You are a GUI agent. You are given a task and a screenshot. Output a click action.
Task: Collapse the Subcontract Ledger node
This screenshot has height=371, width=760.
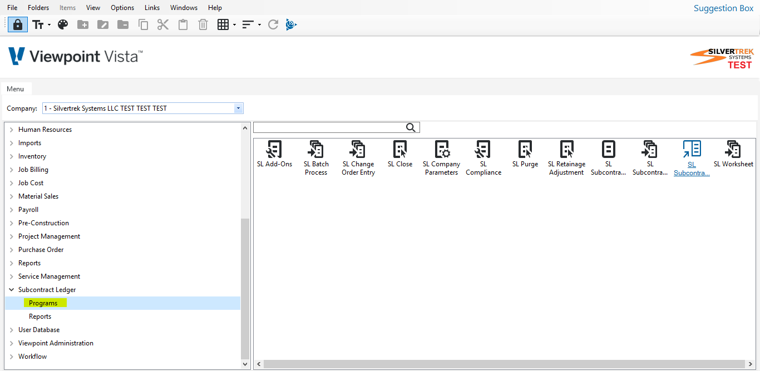11,290
